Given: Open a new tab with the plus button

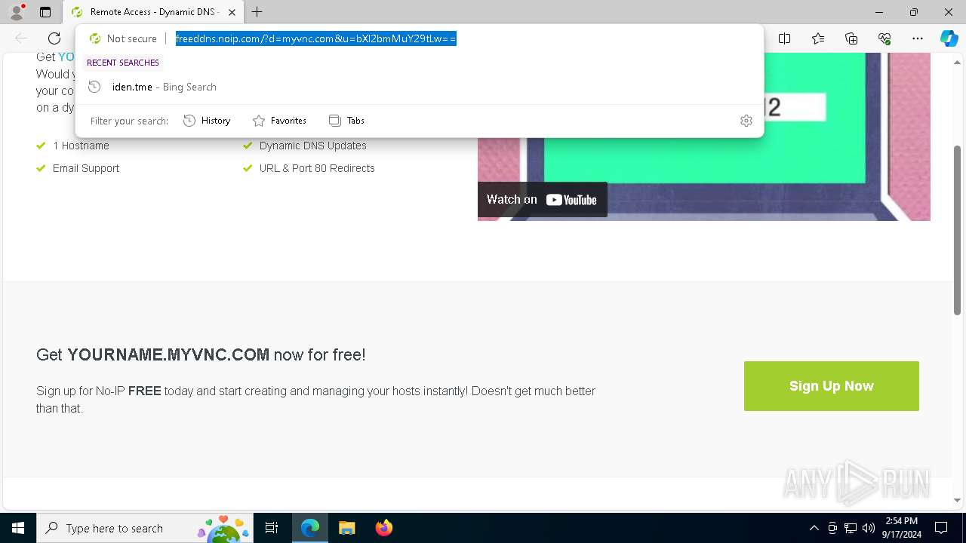Looking at the screenshot, I should click(257, 12).
